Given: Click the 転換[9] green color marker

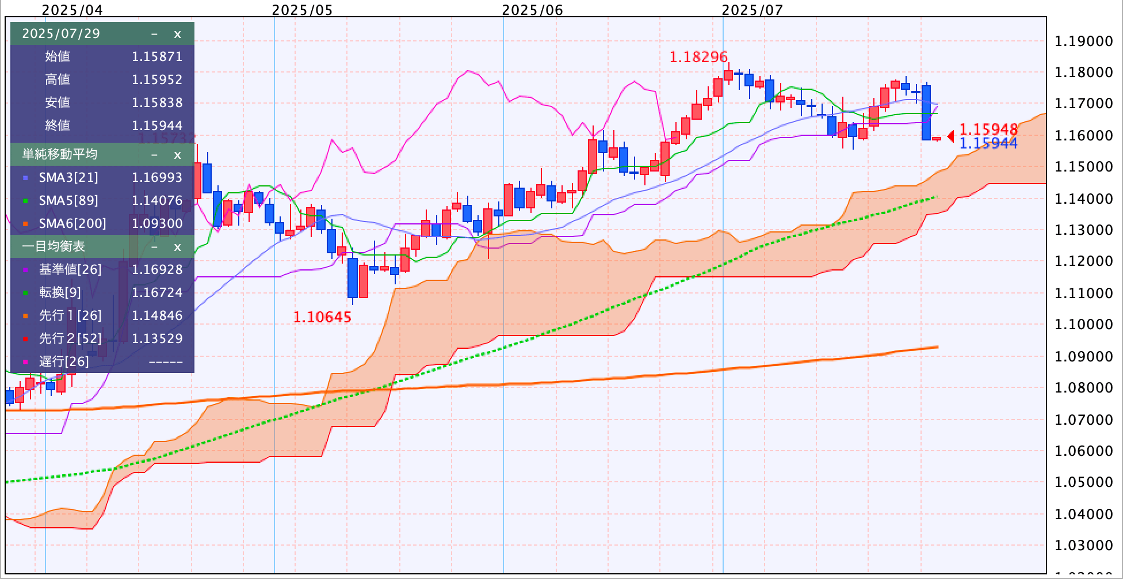Looking at the screenshot, I should (25, 294).
